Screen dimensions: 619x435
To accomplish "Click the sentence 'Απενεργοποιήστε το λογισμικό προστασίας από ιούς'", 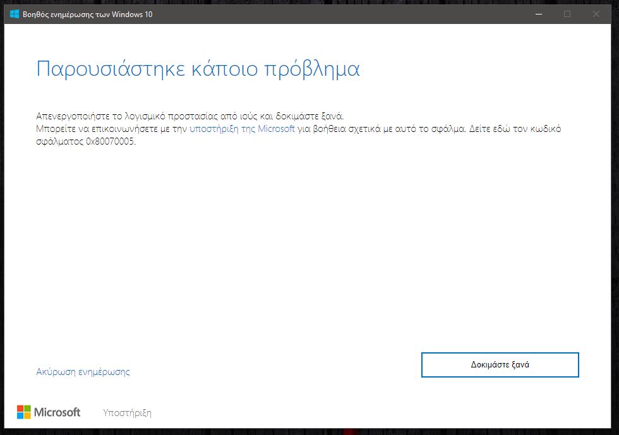I will coord(147,116).
